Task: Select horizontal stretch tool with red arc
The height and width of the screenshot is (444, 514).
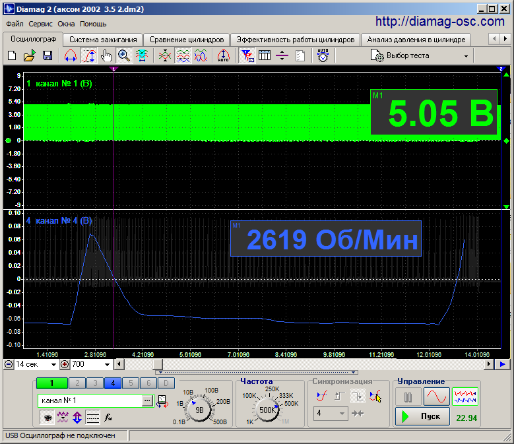Action: tap(71, 55)
